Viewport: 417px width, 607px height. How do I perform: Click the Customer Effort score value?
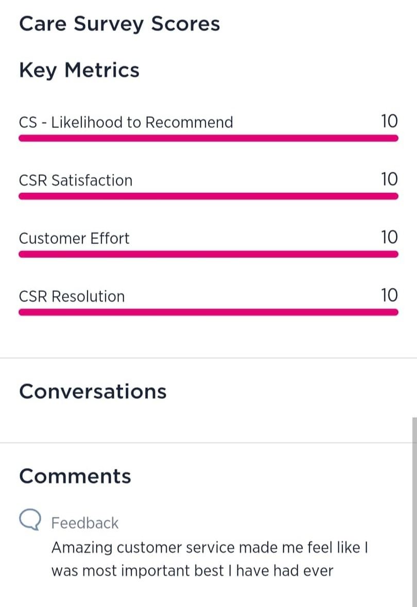pos(389,237)
